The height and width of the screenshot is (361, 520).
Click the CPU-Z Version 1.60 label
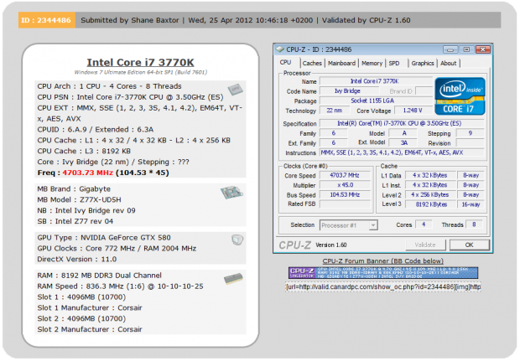pyautogui.click(x=331, y=245)
